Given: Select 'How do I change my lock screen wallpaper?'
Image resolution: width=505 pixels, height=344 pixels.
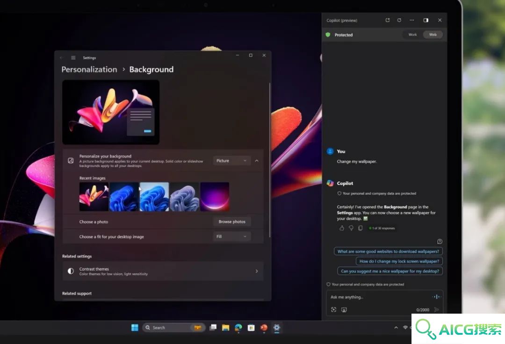Looking at the screenshot, I should pyautogui.click(x=399, y=261).
